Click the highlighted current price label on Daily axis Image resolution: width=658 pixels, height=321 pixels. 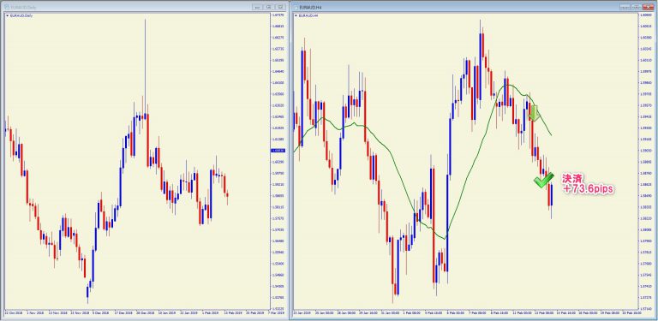click(278, 151)
